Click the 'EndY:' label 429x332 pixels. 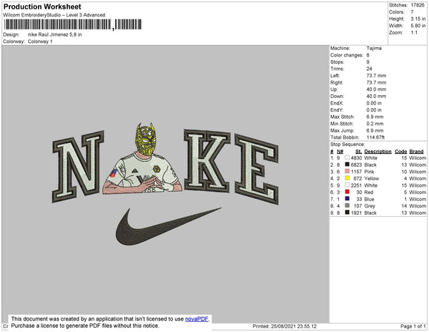click(x=337, y=110)
